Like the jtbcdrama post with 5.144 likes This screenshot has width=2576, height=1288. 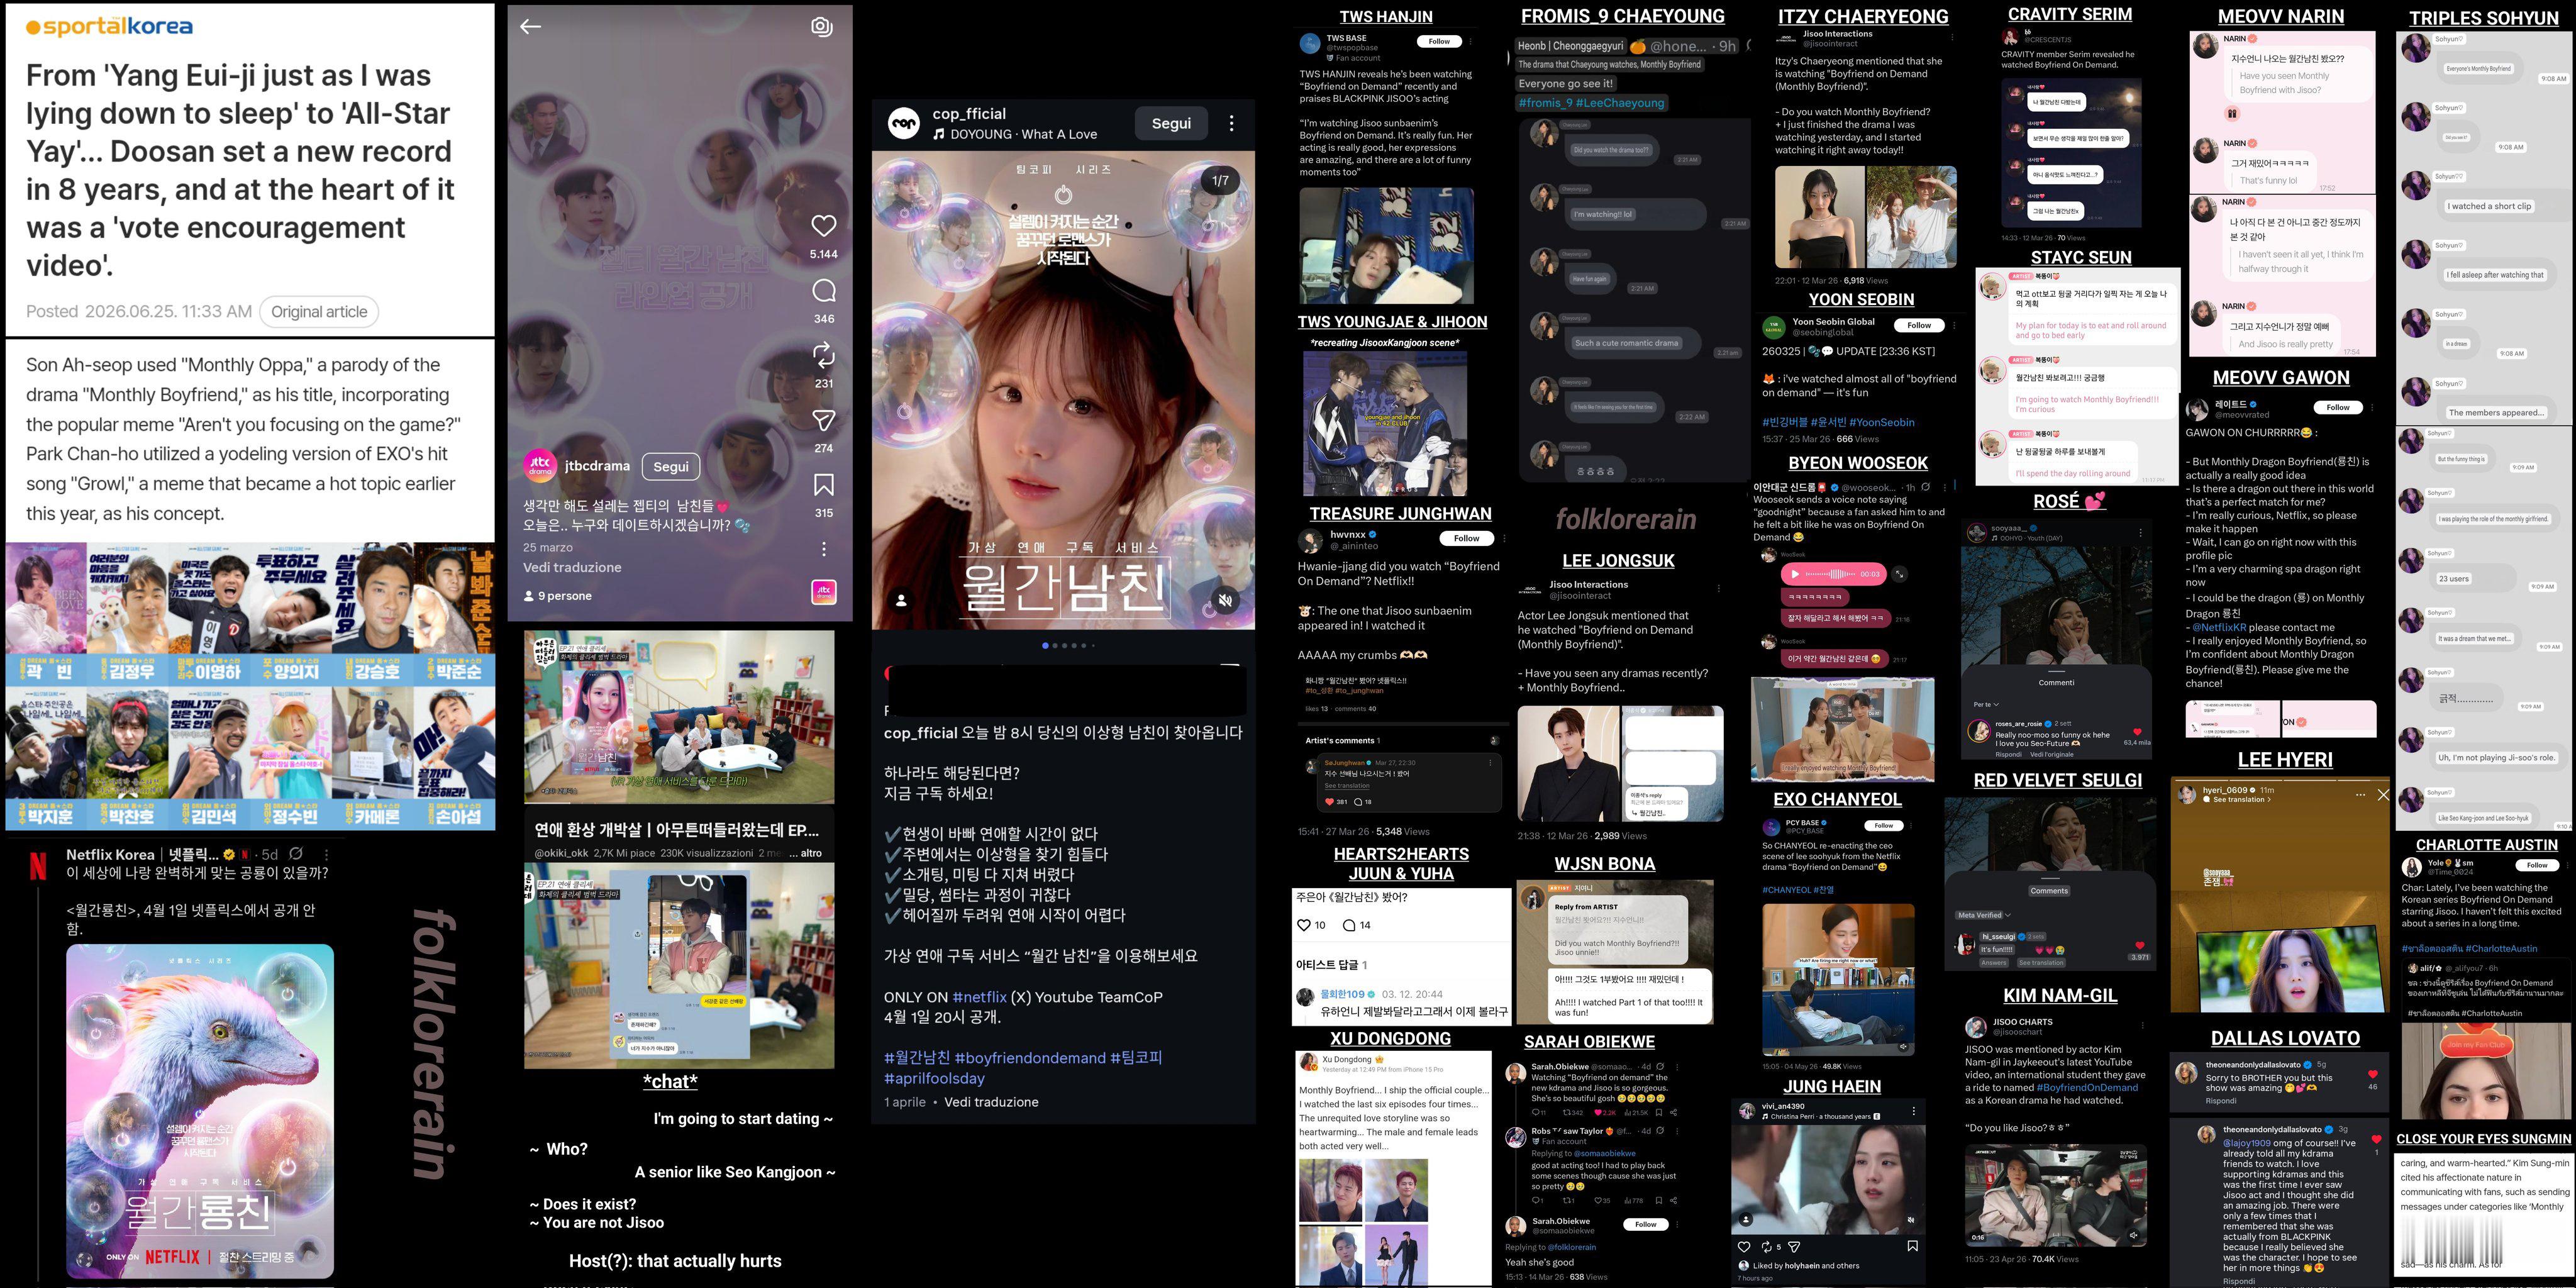coord(823,226)
